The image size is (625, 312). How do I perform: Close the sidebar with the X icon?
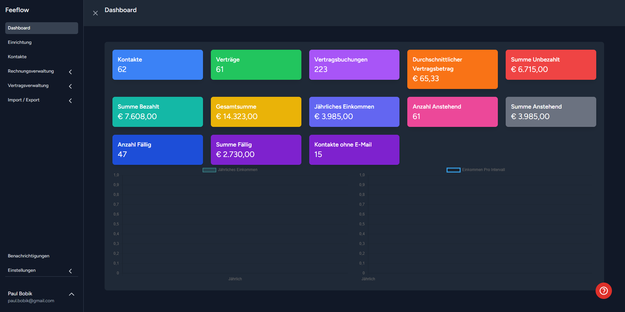pos(95,13)
